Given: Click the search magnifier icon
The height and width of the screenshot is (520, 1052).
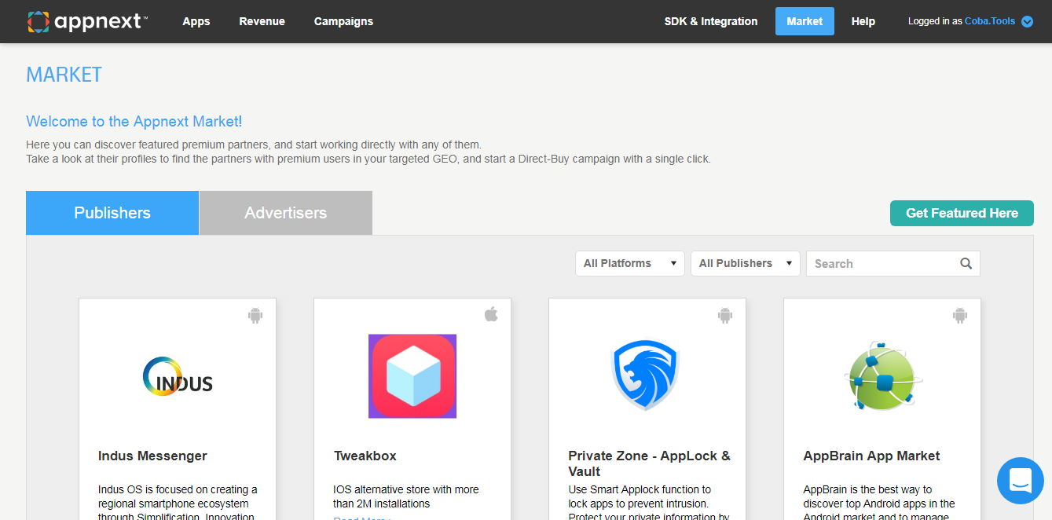Looking at the screenshot, I should (966, 264).
